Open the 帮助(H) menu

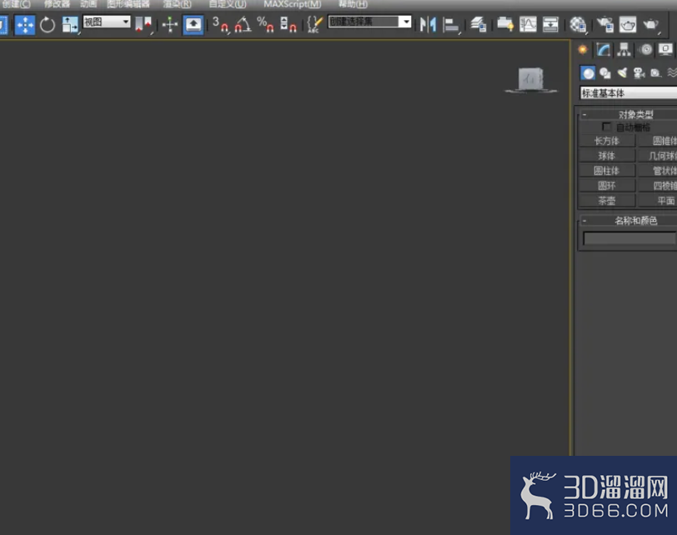click(x=353, y=4)
